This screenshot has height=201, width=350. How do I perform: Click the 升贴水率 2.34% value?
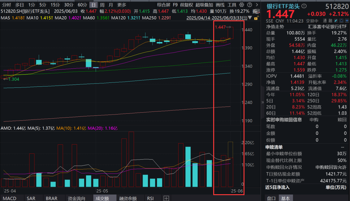pos(340,82)
